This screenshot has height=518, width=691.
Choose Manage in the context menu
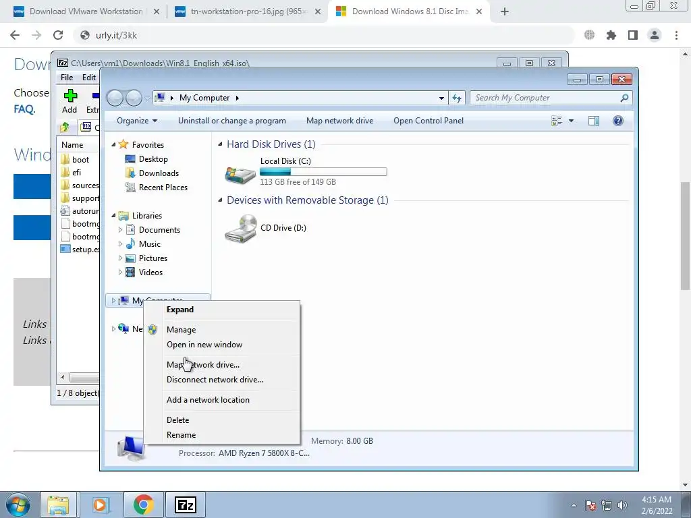[x=222, y=329]
